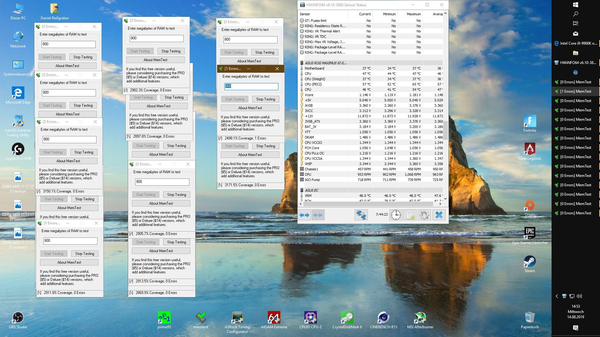This screenshot has height=337, width=600.
Task: Open Systemsteuerung desktop icon
Action: coord(18,68)
